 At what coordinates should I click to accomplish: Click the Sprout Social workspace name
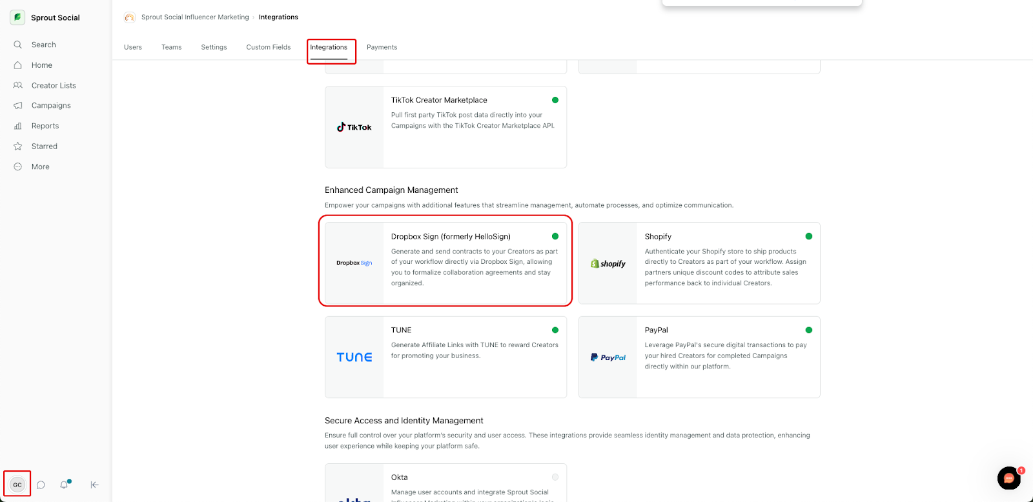coord(56,17)
